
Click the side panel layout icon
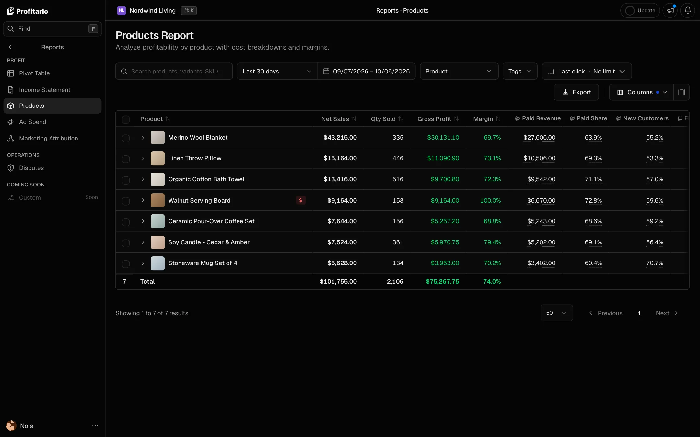[x=682, y=92]
